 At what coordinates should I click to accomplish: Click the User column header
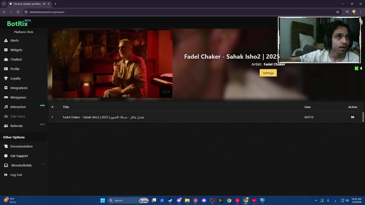pos(308,107)
